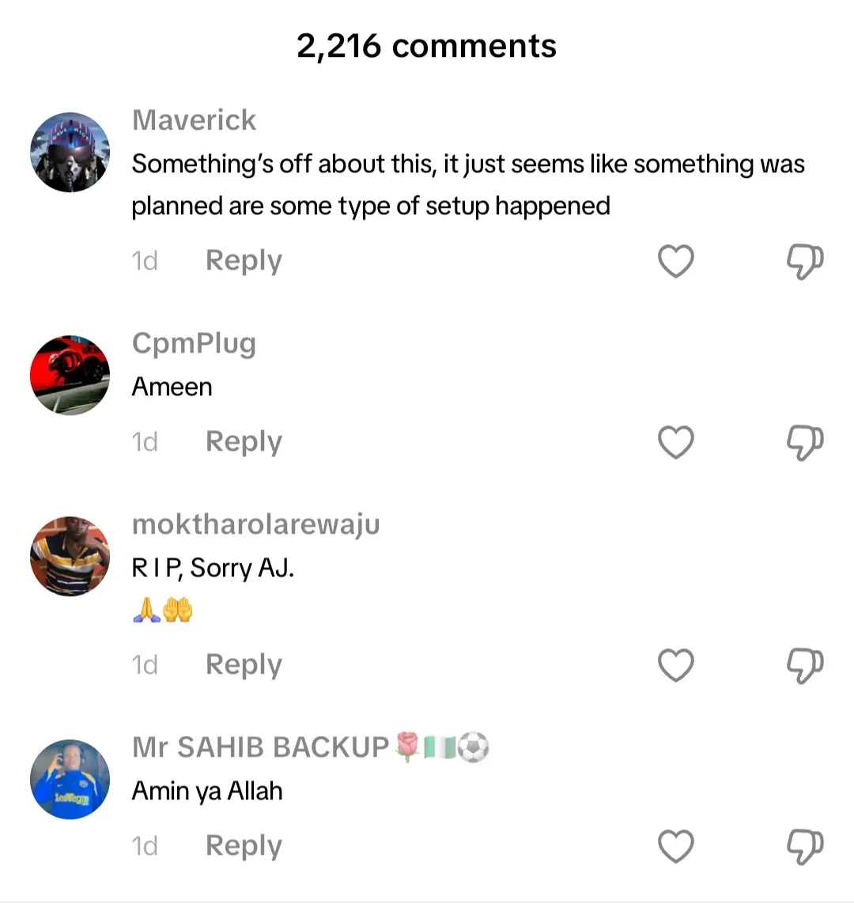Dislike Mr SAHIB BACKUP's comment
The width and height of the screenshot is (854, 918).
(x=805, y=846)
